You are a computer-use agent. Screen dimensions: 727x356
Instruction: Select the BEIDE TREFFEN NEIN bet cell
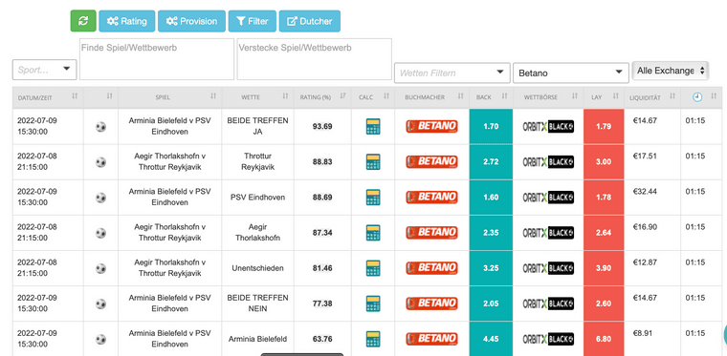point(257,304)
